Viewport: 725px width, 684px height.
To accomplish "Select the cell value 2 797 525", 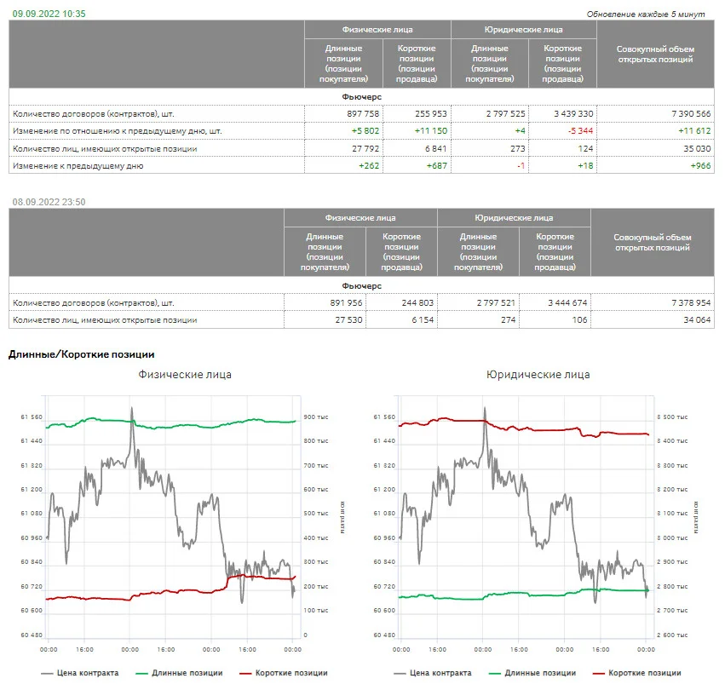I will pyautogui.click(x=505, y=113).
